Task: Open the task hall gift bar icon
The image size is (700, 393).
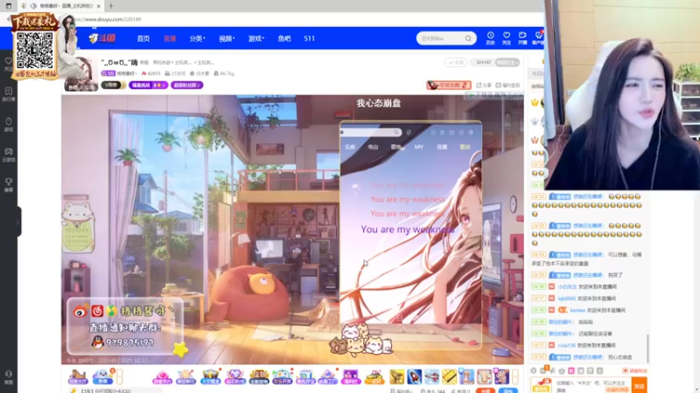Action: 77,377
